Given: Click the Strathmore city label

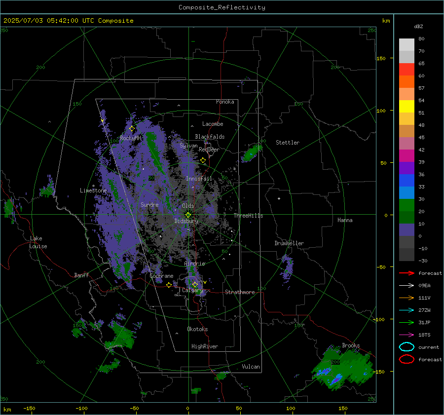Looking at the screenshot, I should pyautogui.click(x=240, y=292).
